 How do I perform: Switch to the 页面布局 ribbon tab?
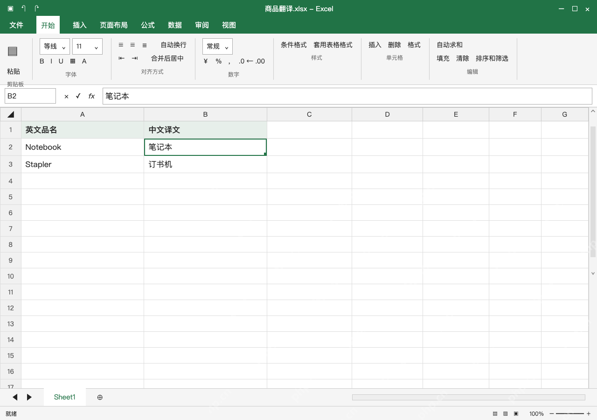[x=114, y=25]
